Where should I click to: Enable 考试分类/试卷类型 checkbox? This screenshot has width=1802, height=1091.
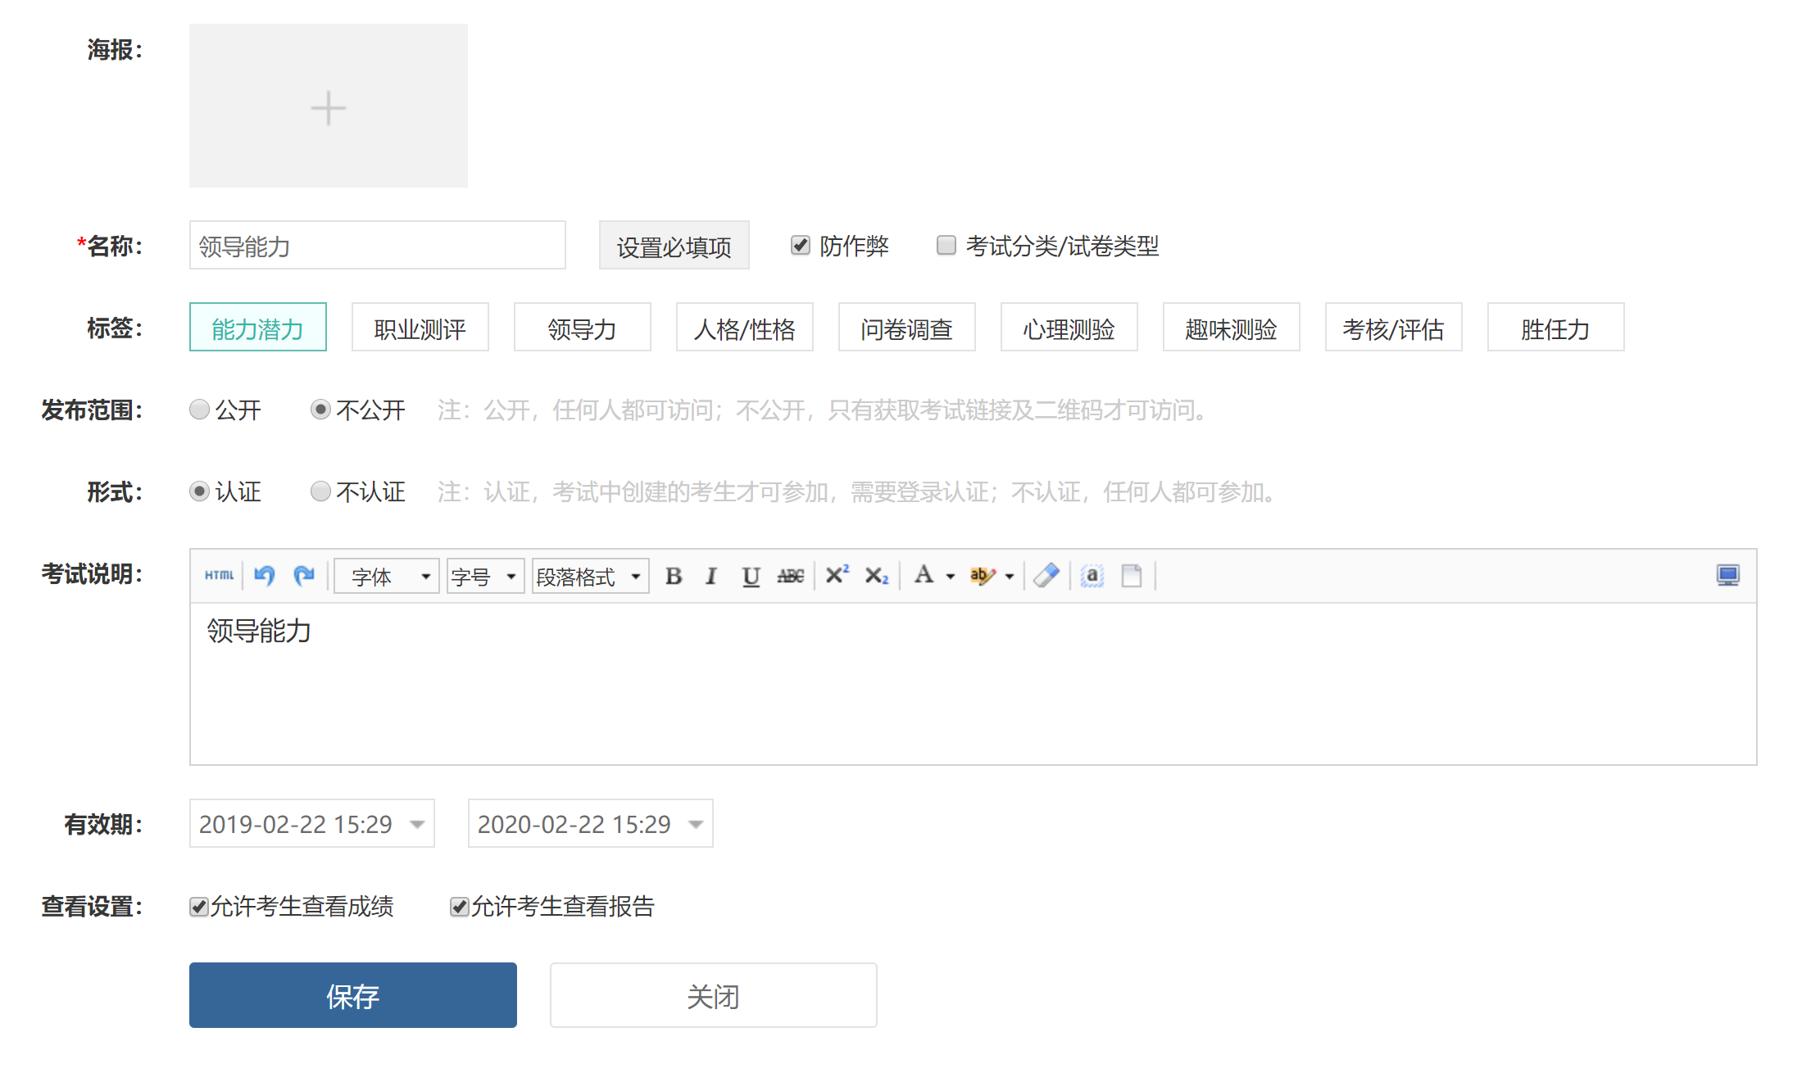point(946,245)
